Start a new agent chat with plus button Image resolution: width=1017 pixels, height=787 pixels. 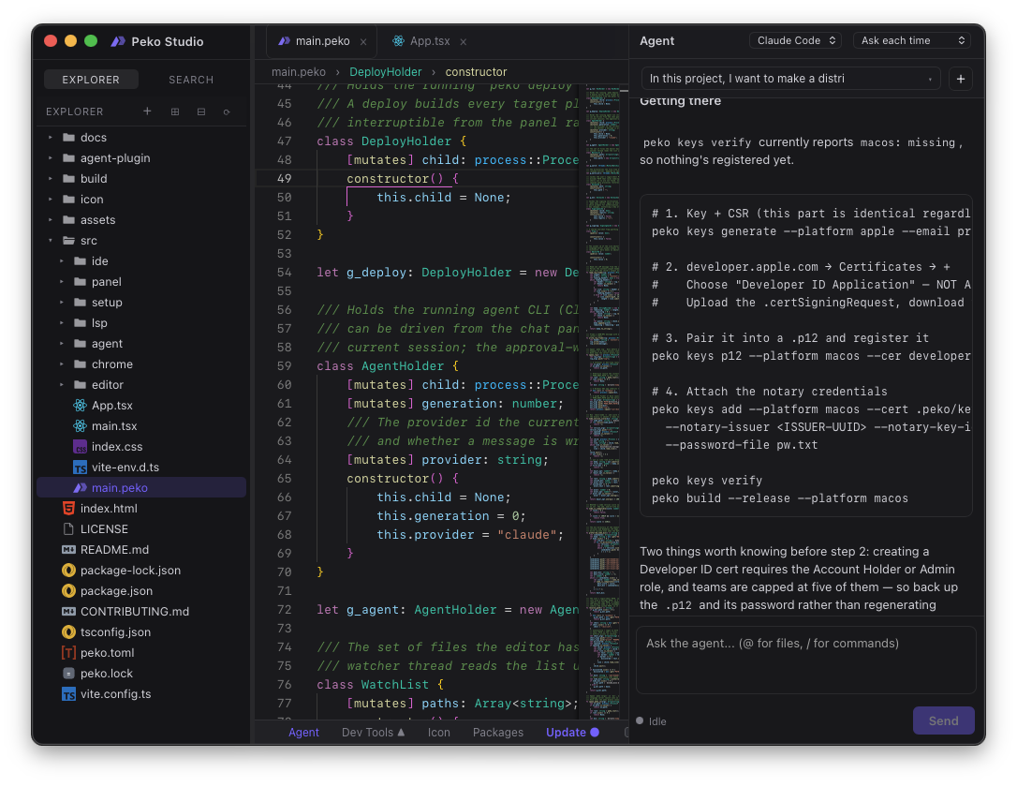click(x=961, y=79)
